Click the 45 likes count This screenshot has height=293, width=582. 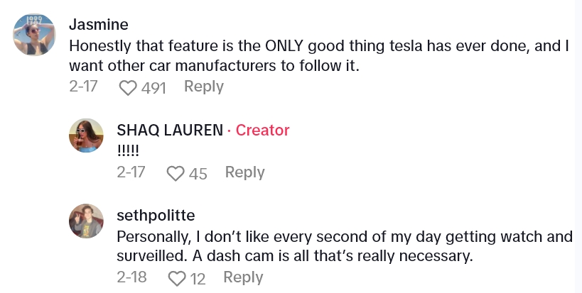(198, 173)
